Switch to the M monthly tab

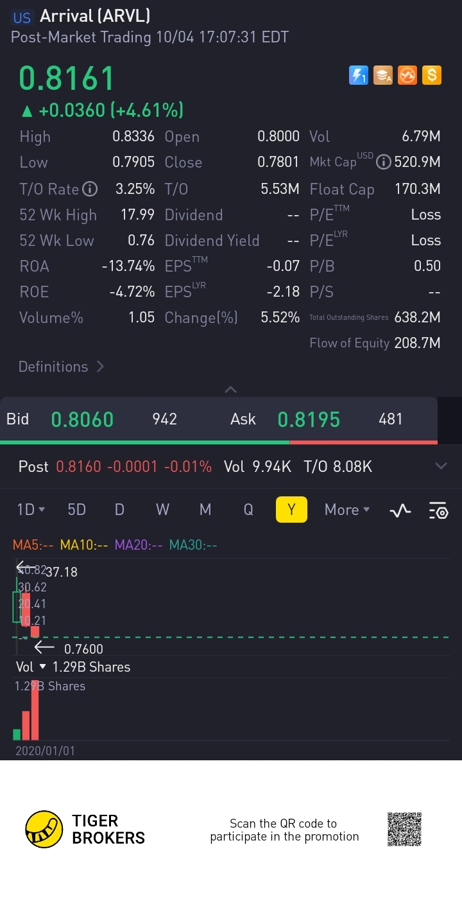(205, 509)
